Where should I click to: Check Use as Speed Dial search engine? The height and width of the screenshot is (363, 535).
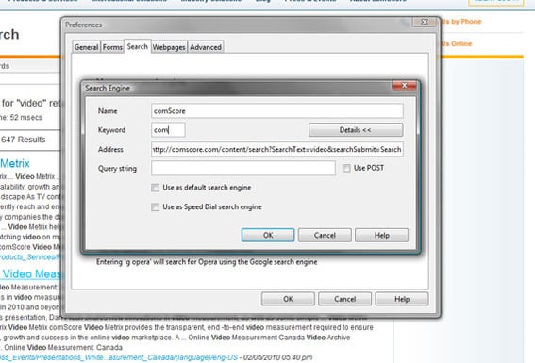click(x=156, y=206)
